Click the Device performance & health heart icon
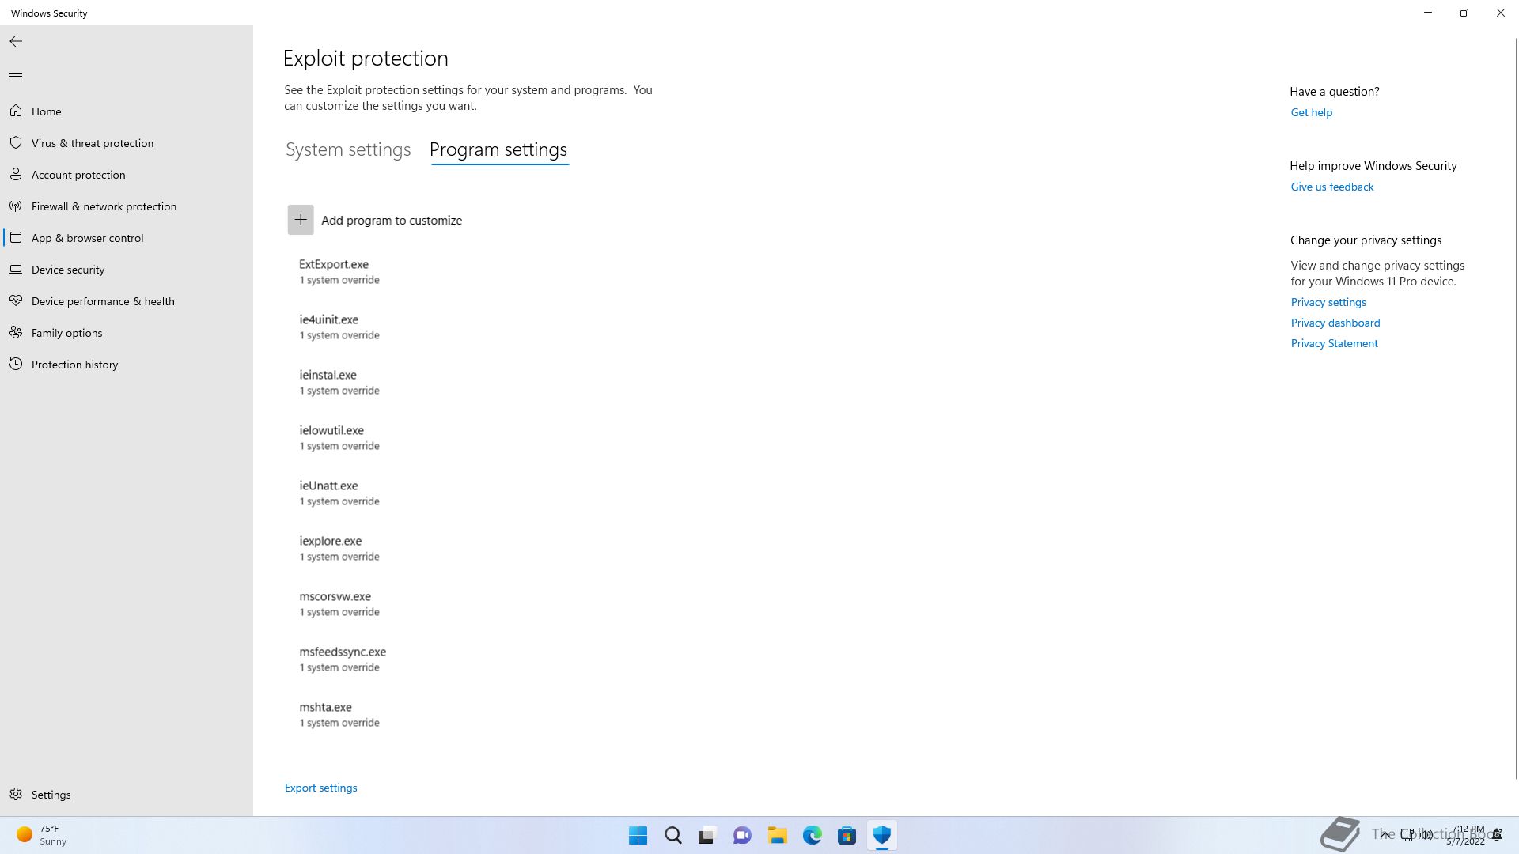This screenshot has width=1519, height=854. (16, 301)
